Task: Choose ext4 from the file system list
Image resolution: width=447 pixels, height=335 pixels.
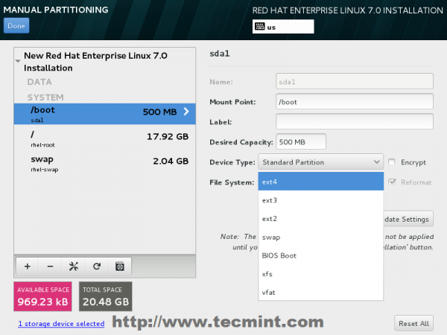Action: (x=320, y=182)
